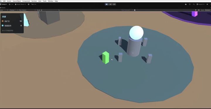Open the Assets menu
The width and height of the screenshot is (211, 109).
pyautogui.click(x=9, y=1)
